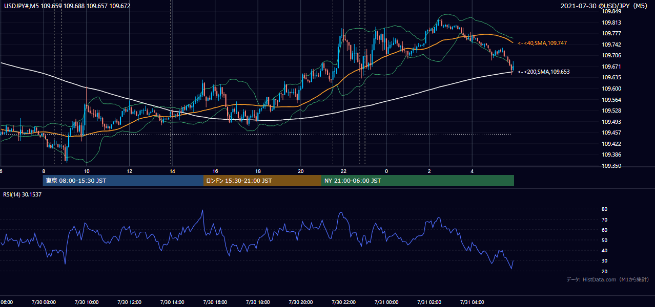Screen dimensions: 655x307
Task: Click hour tick 0 on price chart axis
Action: click(386, 171)
